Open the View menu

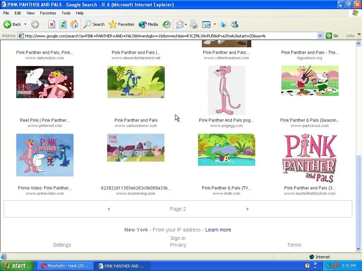30,13
